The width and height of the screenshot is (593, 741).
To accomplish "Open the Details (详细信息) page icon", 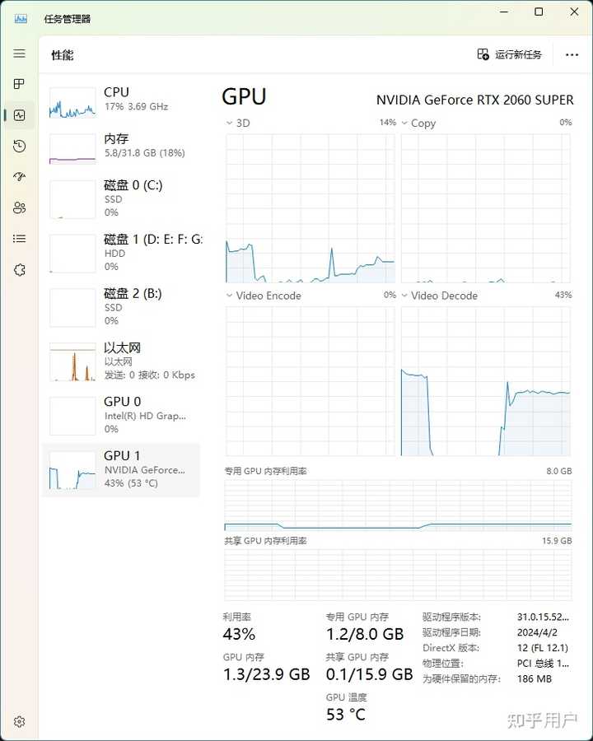I will click(x=19, y=239).
